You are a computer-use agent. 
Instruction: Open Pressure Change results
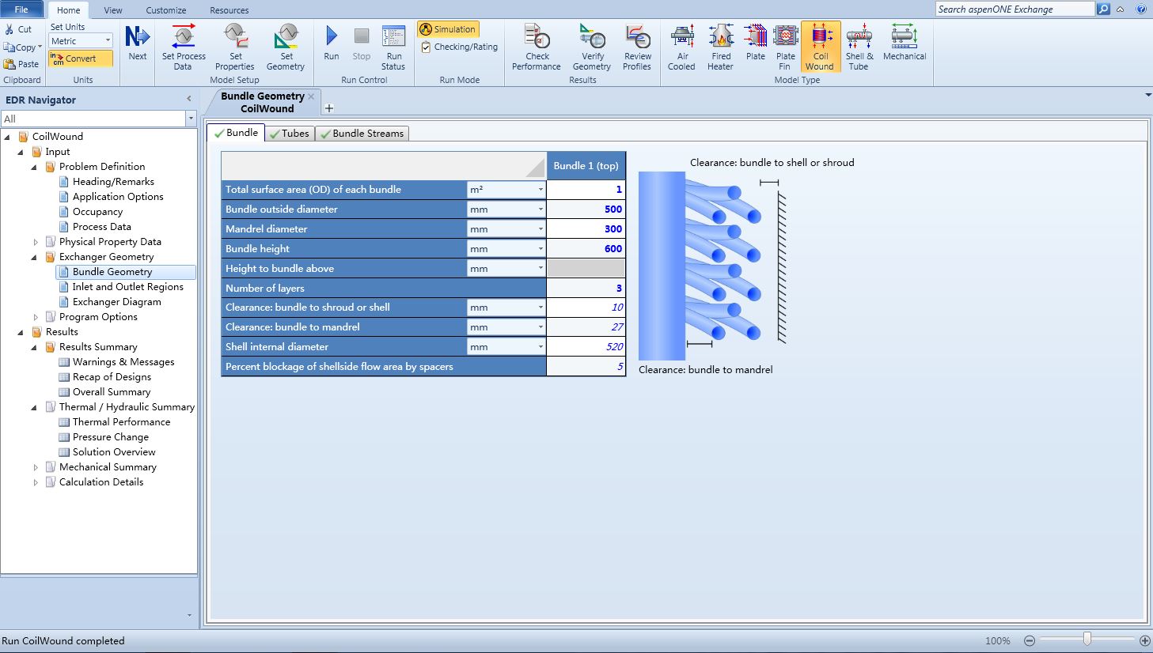click(x=111, y=437)
